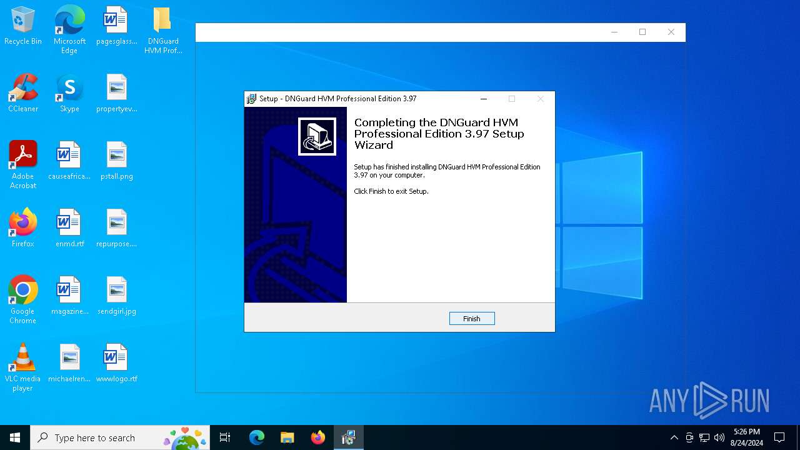
Task: Select the VLC media player shortcut
Action: point(23,367)
